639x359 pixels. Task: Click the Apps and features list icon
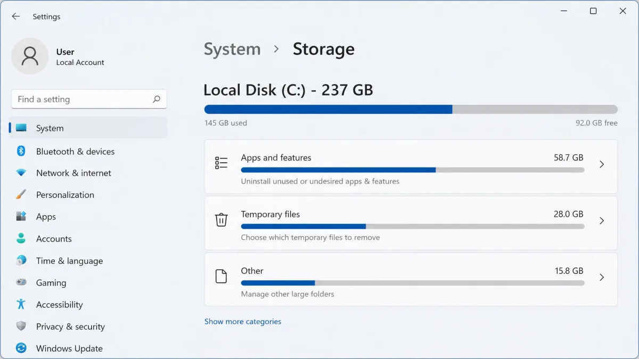point(221,163)
